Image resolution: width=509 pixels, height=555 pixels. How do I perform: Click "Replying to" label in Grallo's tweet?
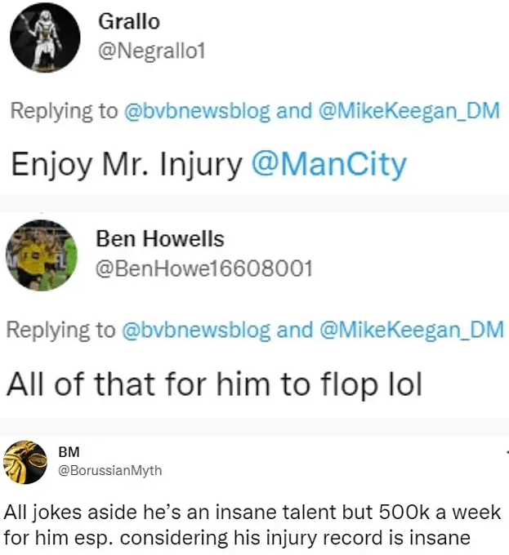click(x=64, y=112)
